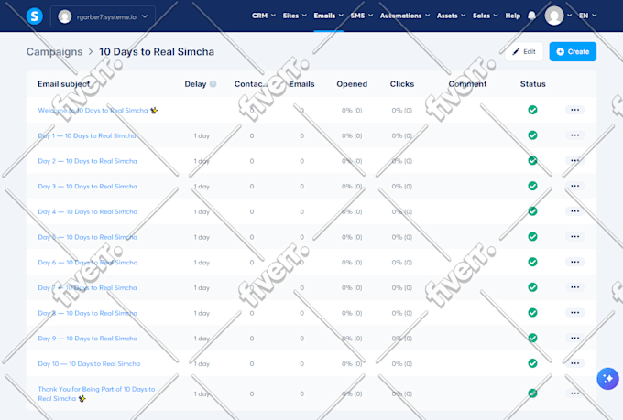Expand the Sites menu
Viewport: 623px width, 420px height.
pos(294,16)
